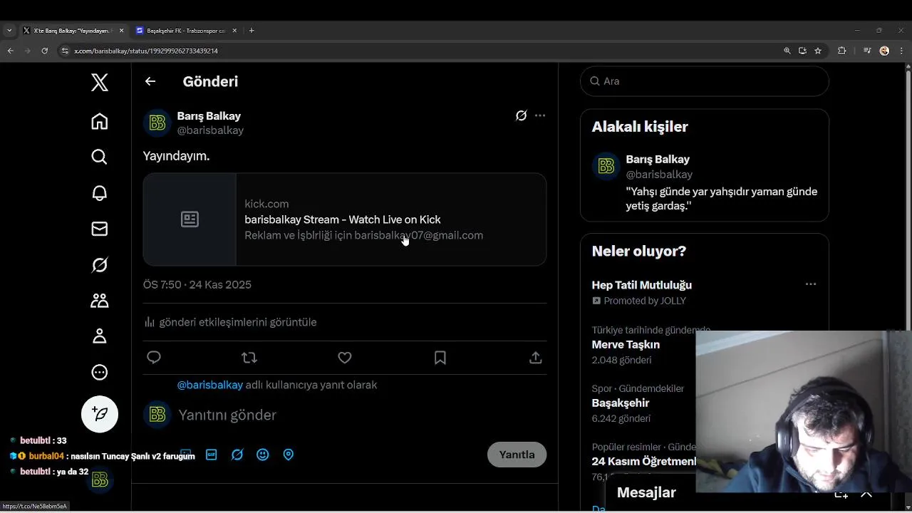Bookmark page with star icon
Screen dimensions: 912x513
(818, 51)
